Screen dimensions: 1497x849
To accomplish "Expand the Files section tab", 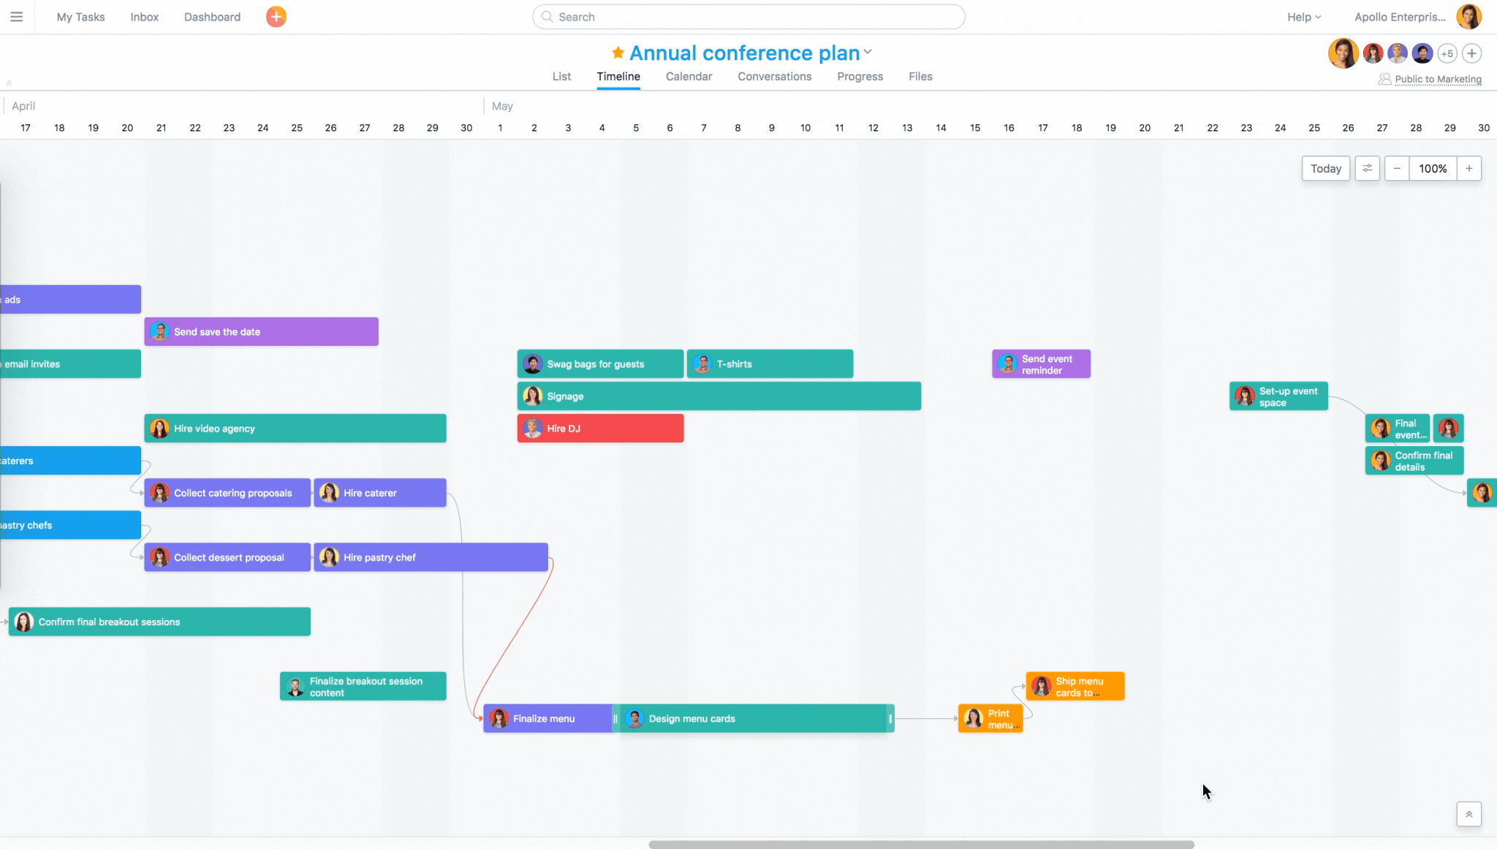I will tap(920, 75).
